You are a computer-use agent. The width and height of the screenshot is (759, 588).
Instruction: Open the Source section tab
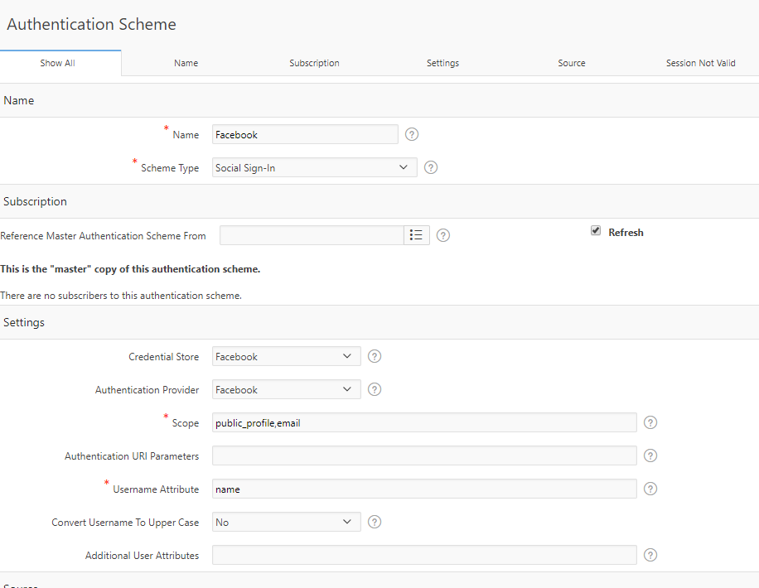(x=571, y=63)
